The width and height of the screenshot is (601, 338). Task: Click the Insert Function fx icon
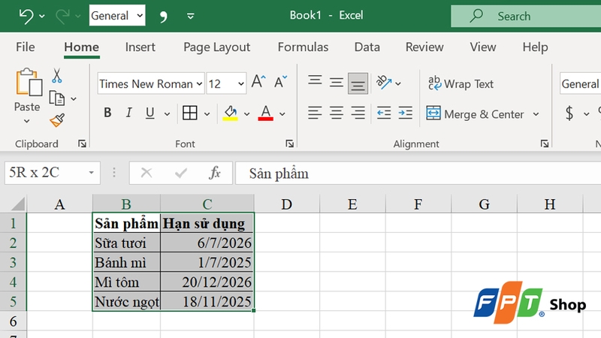[x=215, y=174]
